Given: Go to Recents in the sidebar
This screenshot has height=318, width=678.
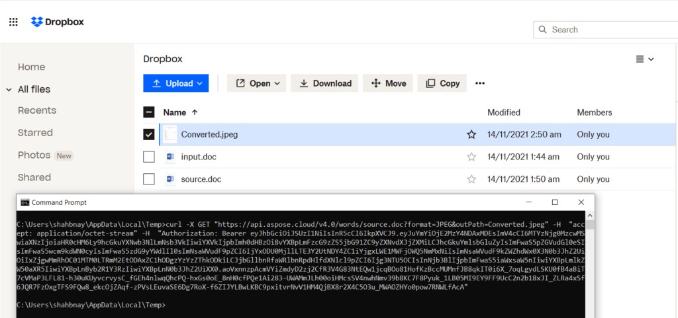Looking at the screenshot, I should [x=37, y=110].
